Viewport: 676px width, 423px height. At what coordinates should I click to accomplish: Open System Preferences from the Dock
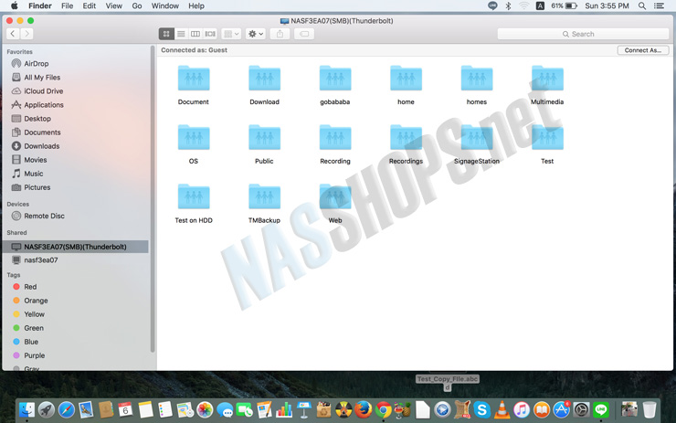pyautogui.click(x=581, y=409)
